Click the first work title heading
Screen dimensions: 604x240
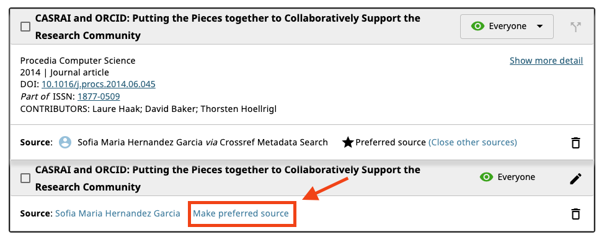click(x=228, y=27)
